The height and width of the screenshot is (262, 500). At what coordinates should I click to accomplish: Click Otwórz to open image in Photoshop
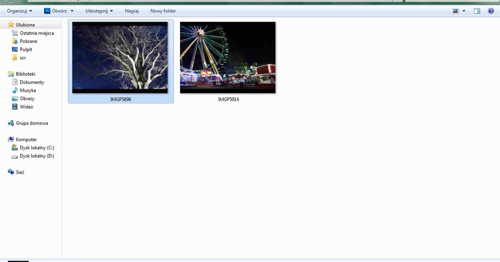(x=58, y=11)
